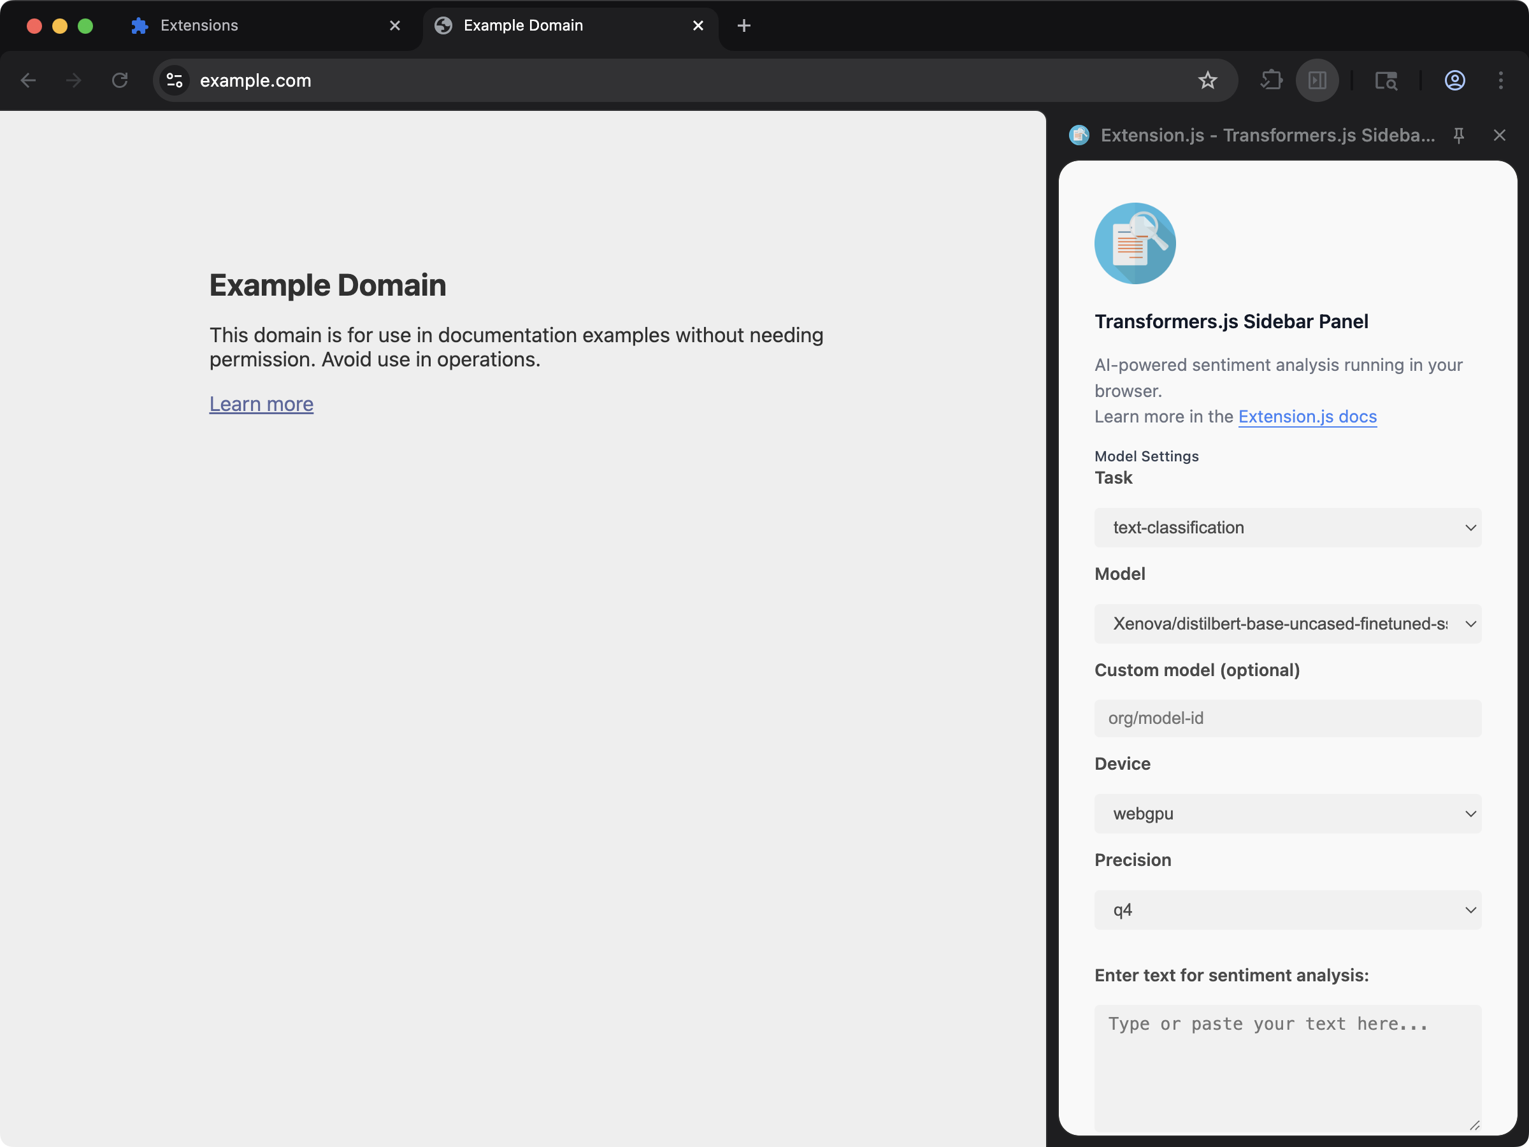Screen dimensions: 1529x1147
Task: Bookmark the page using the star icon
Action: tap(1207, 80)
